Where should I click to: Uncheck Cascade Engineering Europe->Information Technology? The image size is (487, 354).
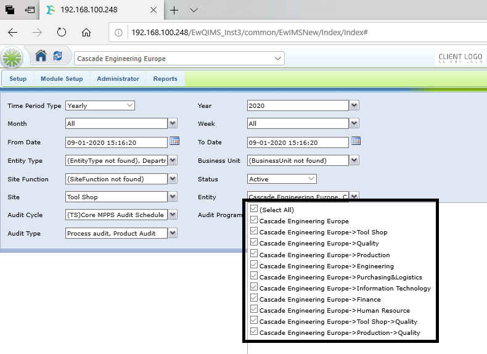click(254, 287)
